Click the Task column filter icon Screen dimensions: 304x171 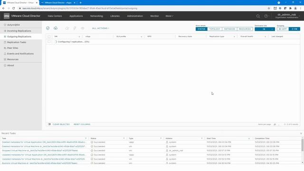[85, 138]
